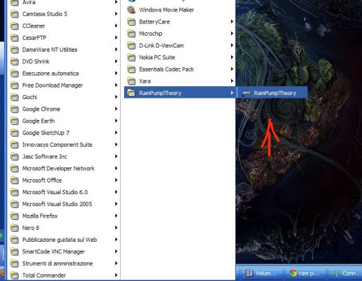362x281 pixels.
Task: Click the CesarFTP folder icon
Action: pyautogui.click(x=14, y=38)
